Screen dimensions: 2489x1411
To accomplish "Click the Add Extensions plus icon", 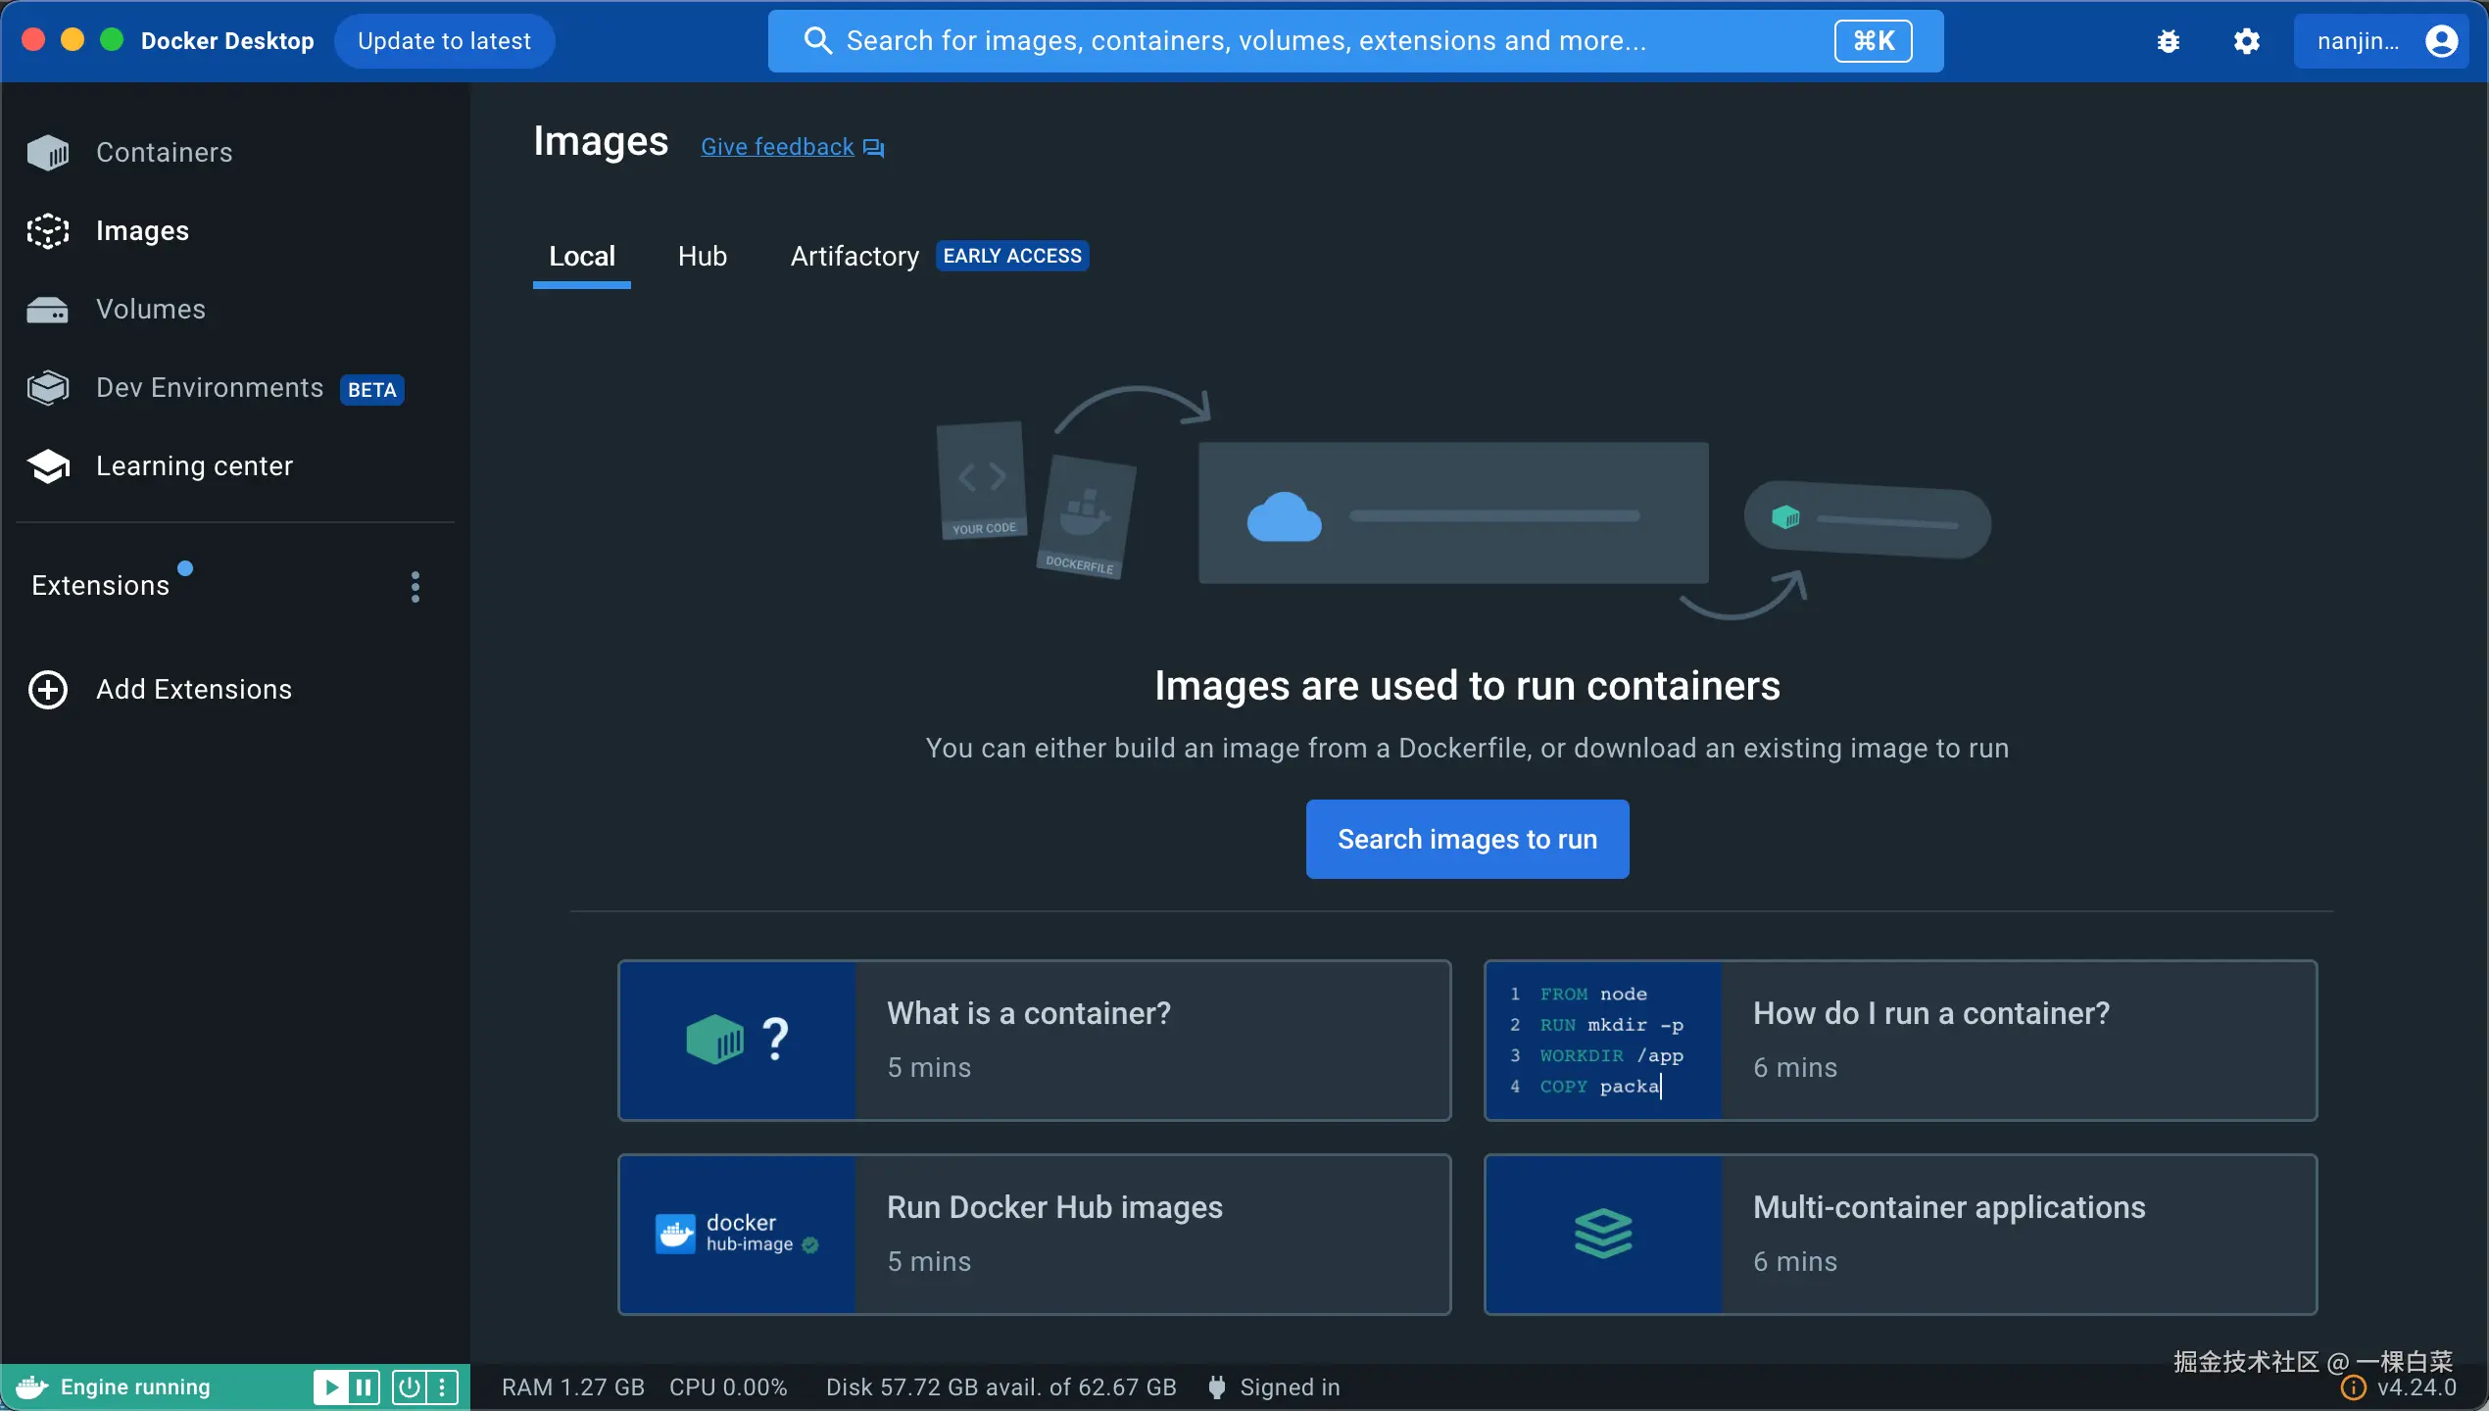I will [x=48, y=690].
